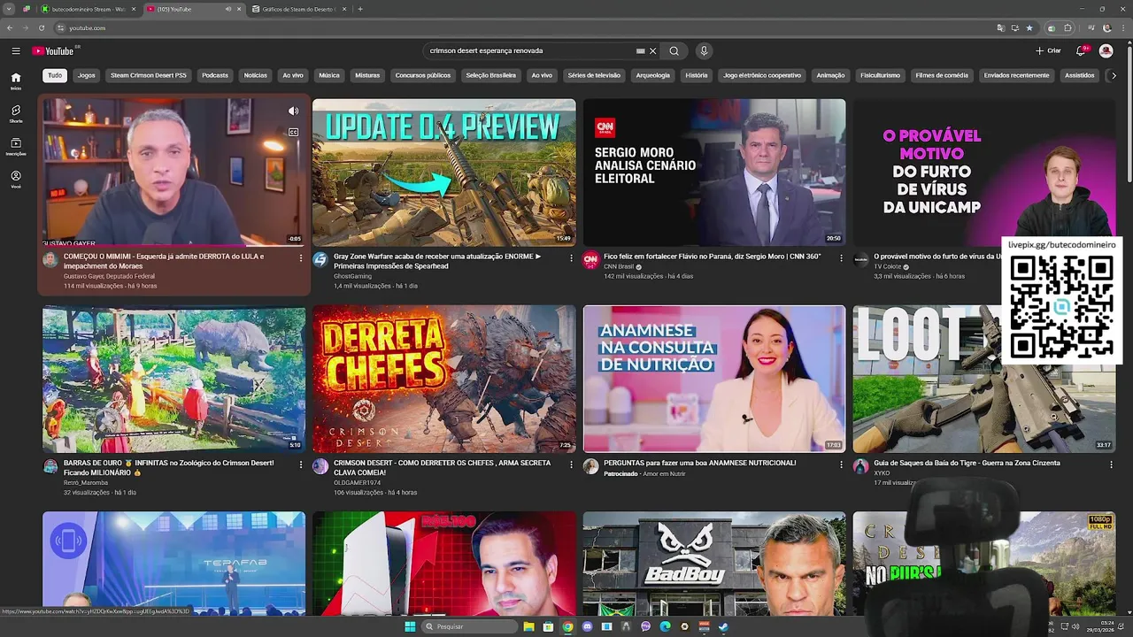Open Microsoft Edge from the taskbar
This screenshot has width=1133, height=637.
[665, 626]
